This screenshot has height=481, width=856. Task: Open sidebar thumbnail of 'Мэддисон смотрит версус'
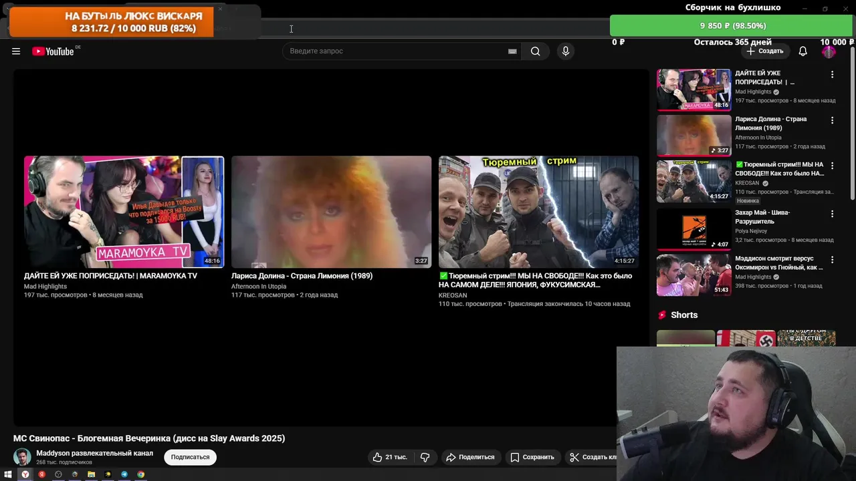[x=693, y=275]
